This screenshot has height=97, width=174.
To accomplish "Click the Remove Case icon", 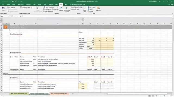I will 44,9.
